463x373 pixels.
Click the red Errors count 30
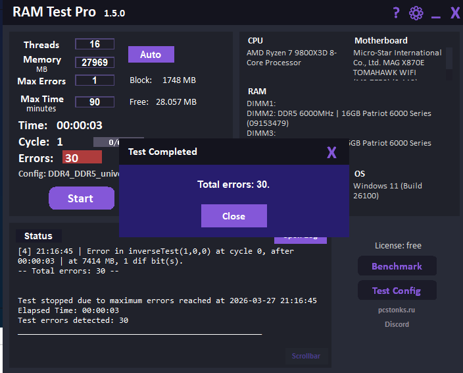coord(82,158)
